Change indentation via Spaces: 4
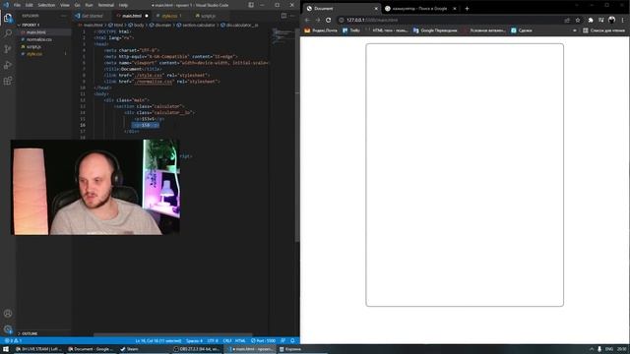This screenshot has width=630, height=354. 195,341
